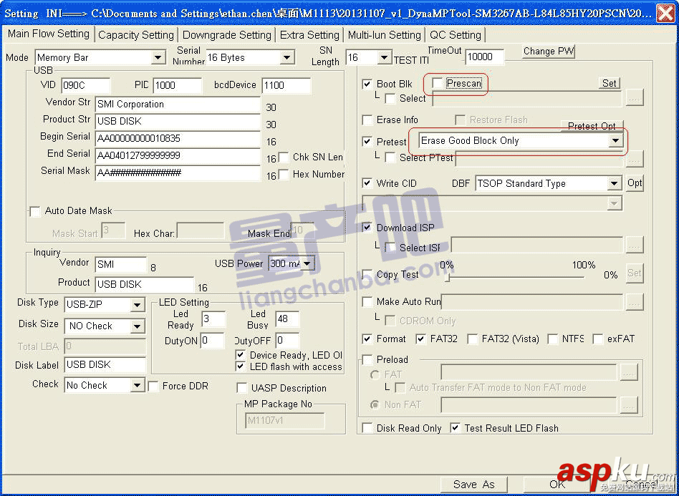The height and width of the screenshot is (496, 679).
Task: Click the Save As button
Action: 474,484
